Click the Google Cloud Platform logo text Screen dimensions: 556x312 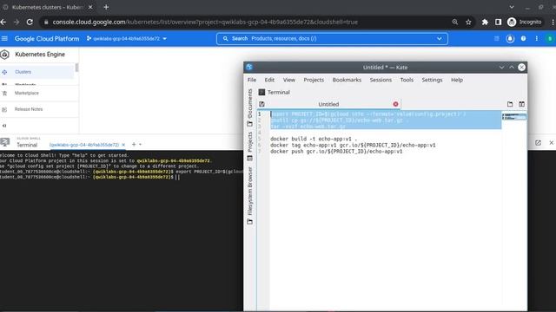pos(47,38)
